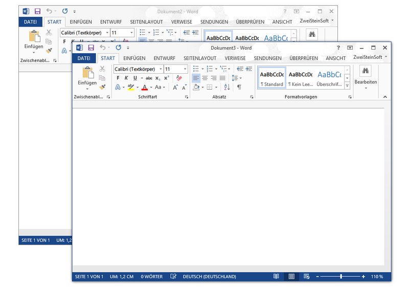Apply subscript x₂ in Dokument3
The width and height of the screenshot is (409, 307).
(157, 78)
